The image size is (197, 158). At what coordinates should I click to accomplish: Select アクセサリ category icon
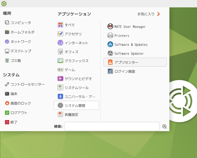click(60, 34)
